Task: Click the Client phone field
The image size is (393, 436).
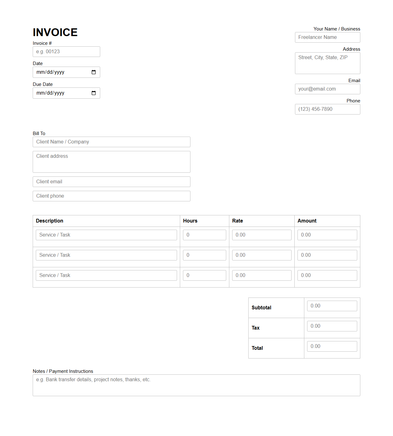Action: pyautogui.click(x=111, y=196)
